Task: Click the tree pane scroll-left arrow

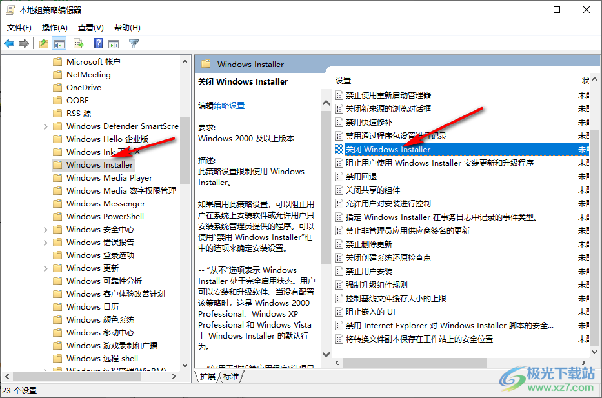Action: [7, 377]
